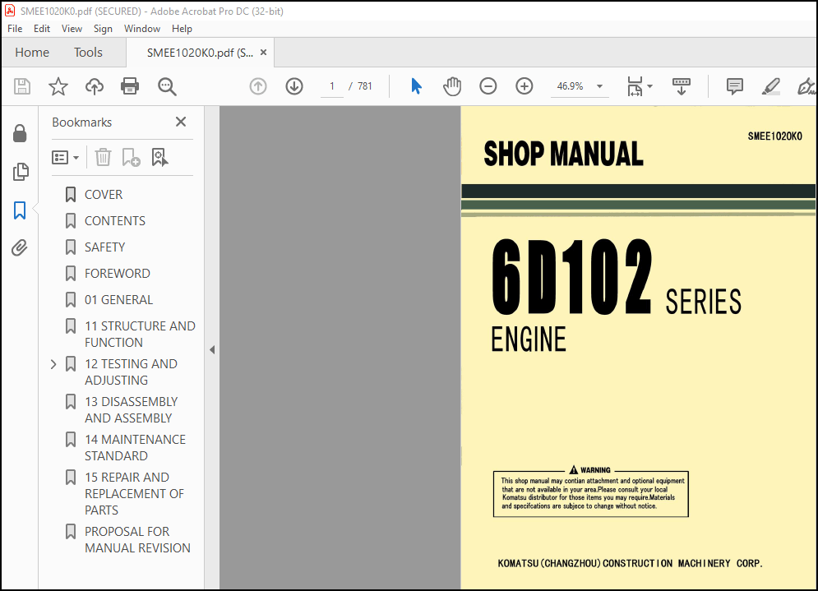The image size is (818, 591).
Task: Switch to the Tools tab
Action: (88, 52)
